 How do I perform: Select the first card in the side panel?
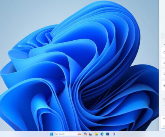coord(163,52)
